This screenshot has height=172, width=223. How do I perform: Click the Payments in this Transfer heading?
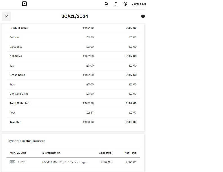(x=26, y=141)
